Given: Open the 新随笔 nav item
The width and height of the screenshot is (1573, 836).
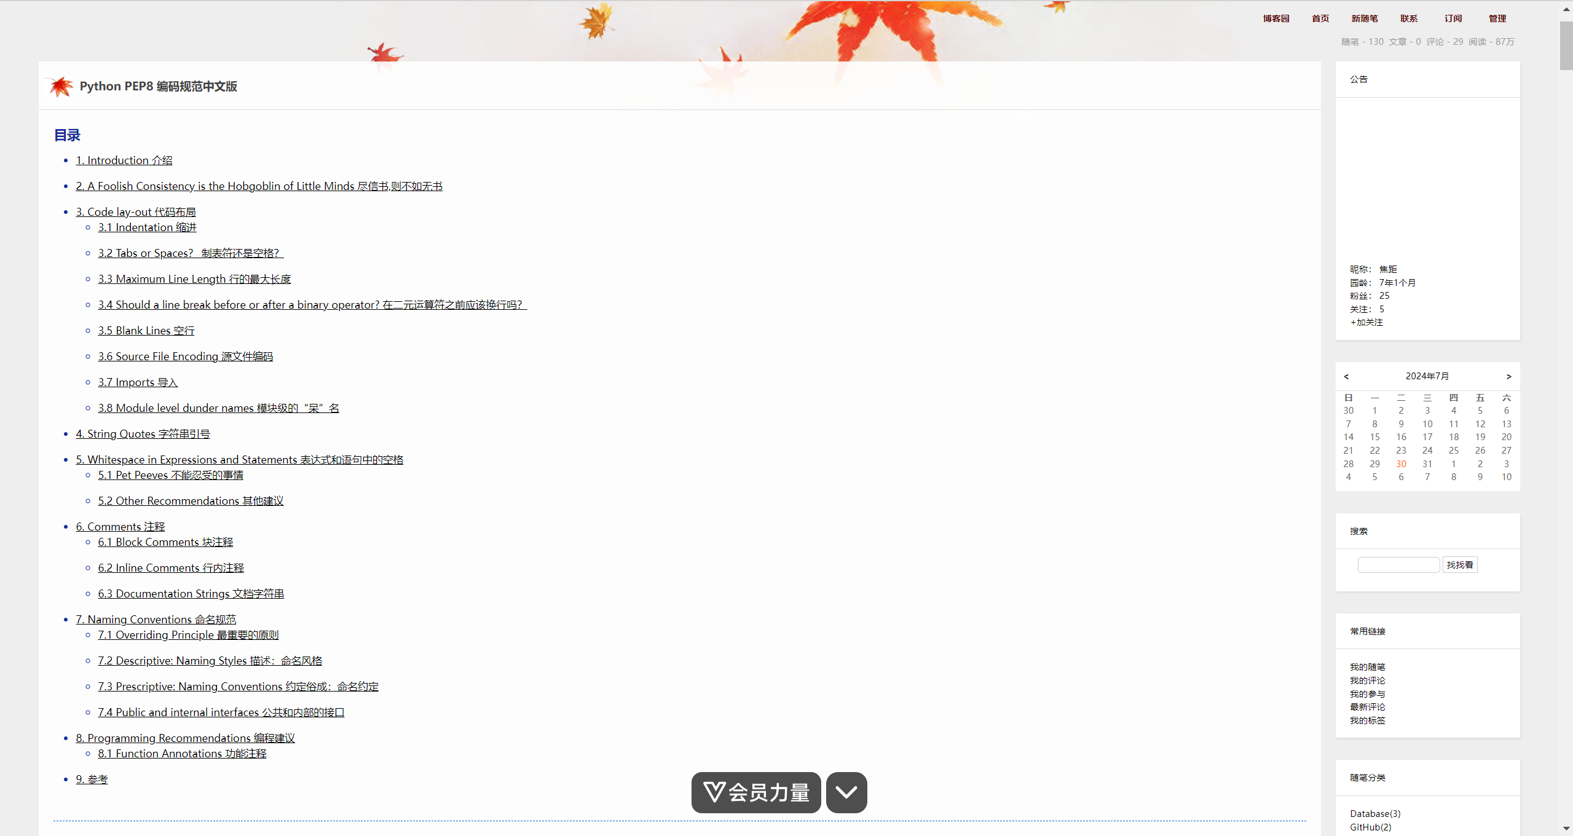Looking at the screenshot, I should pyautogui.click(x=1365, y=18).
